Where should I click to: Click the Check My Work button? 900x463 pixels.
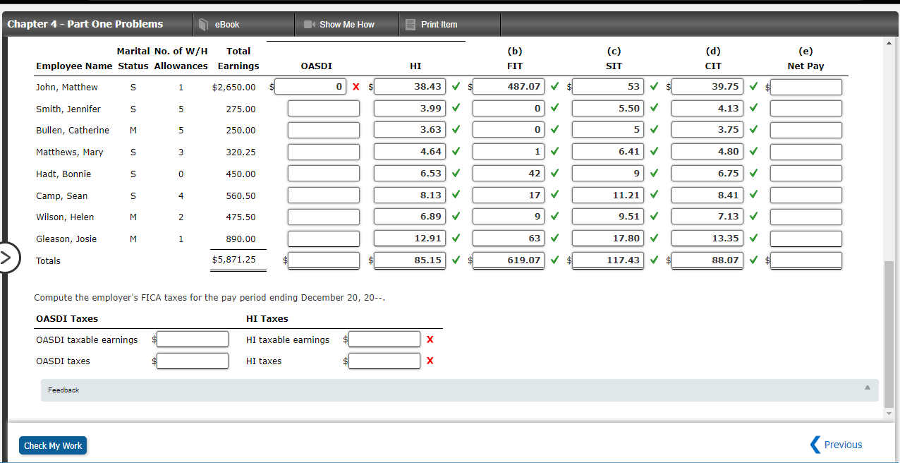[53, 445]
